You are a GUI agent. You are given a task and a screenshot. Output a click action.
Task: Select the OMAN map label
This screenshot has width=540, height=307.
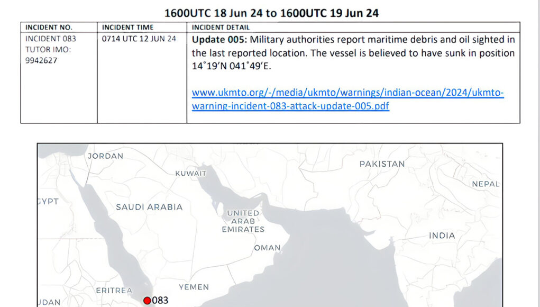(267, 248)
